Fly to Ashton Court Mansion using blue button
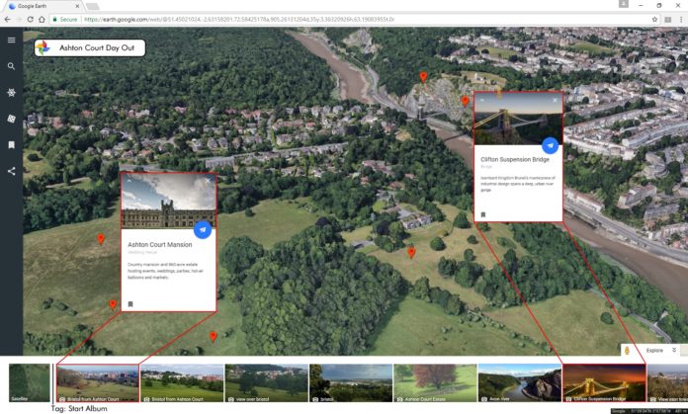688x414 pixels. pos(203,229)
